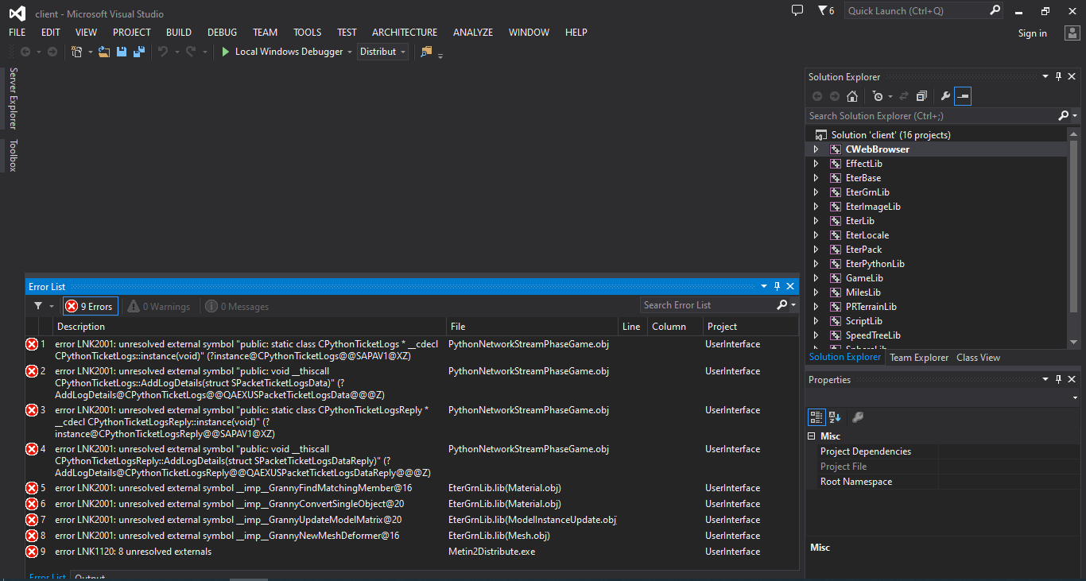
Task: Click the Error List filter funnel icon
Action: tap(38, 306)
